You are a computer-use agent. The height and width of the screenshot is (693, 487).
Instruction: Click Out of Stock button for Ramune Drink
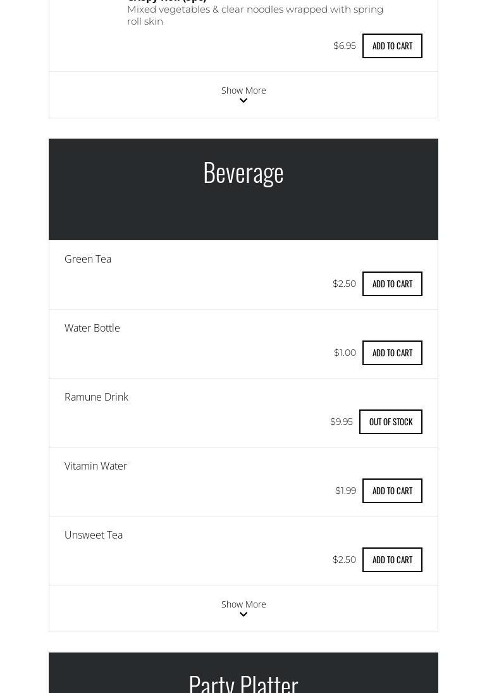[391, 421]
